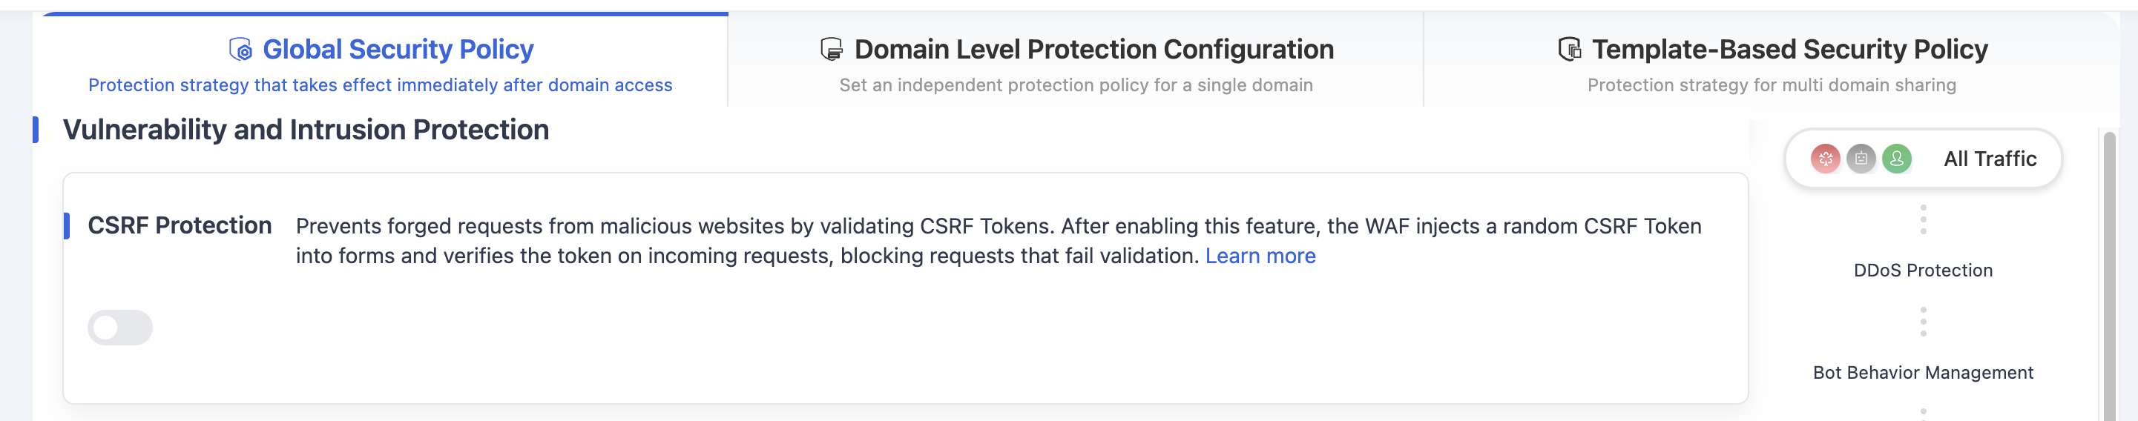Enable the CSRF Protection toggle
This screenshot has width=2138, height=421.
[120, 328]
